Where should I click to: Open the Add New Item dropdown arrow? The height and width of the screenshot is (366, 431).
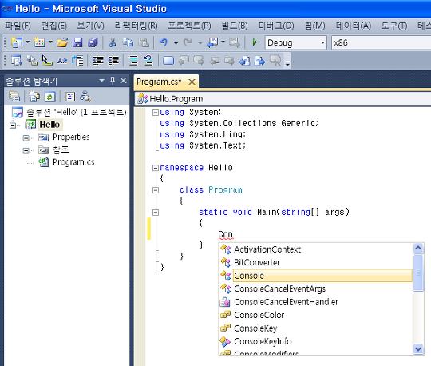[50, 42]
